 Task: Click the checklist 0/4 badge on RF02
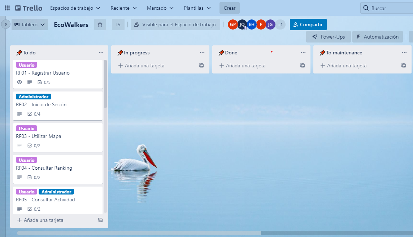tap(34, 114)
